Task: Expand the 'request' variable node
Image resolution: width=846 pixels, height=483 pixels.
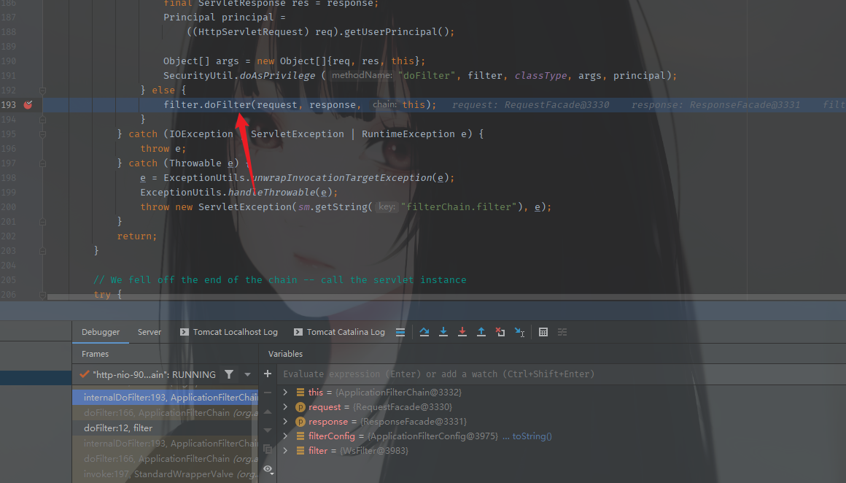Action: coord(285,407)
